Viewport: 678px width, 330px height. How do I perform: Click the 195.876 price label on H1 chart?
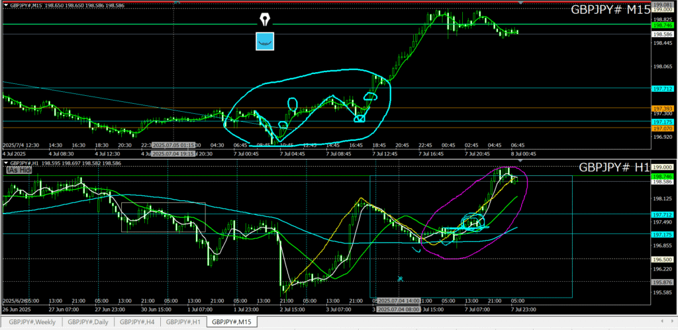[662, 282]
